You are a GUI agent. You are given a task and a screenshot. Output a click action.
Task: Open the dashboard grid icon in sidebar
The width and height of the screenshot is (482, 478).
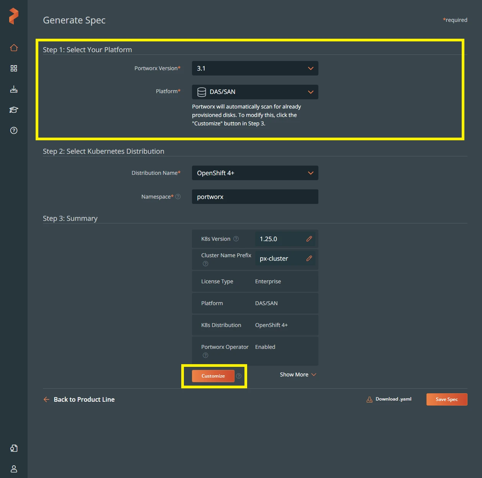14,68
